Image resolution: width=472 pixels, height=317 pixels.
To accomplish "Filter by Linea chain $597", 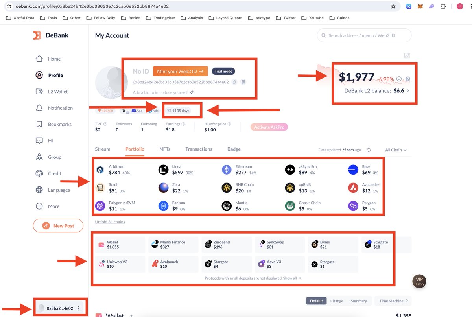I will pyautogui.click(x=176, y=170).
